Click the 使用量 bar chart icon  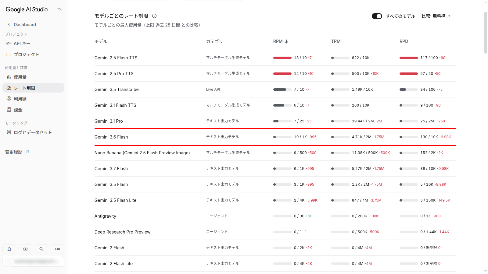pyautogui.click(x=9, y=77)
